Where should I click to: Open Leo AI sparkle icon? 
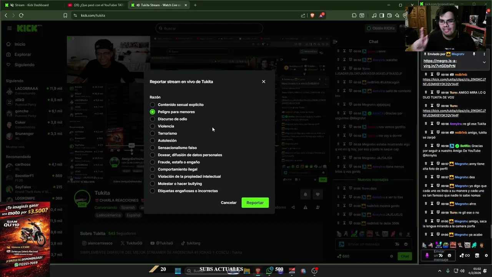pyautogui.click(x=397, y=15)
